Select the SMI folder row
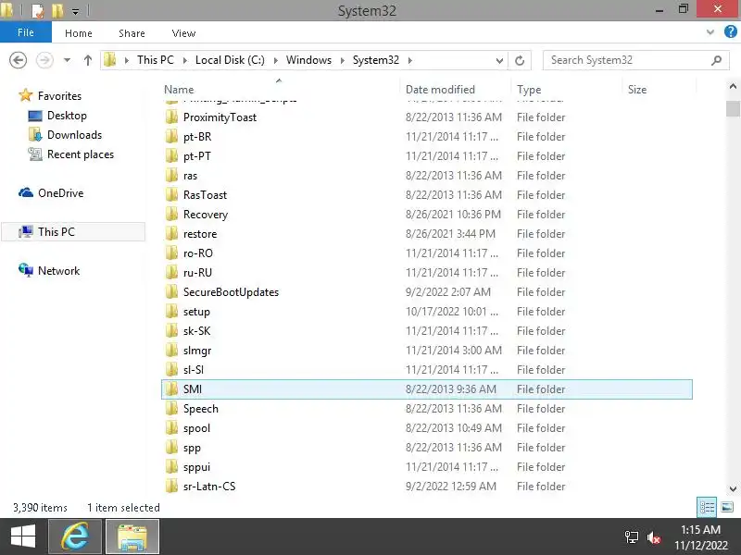This screenshot has height=555, width=741. (x=427, y=389)
